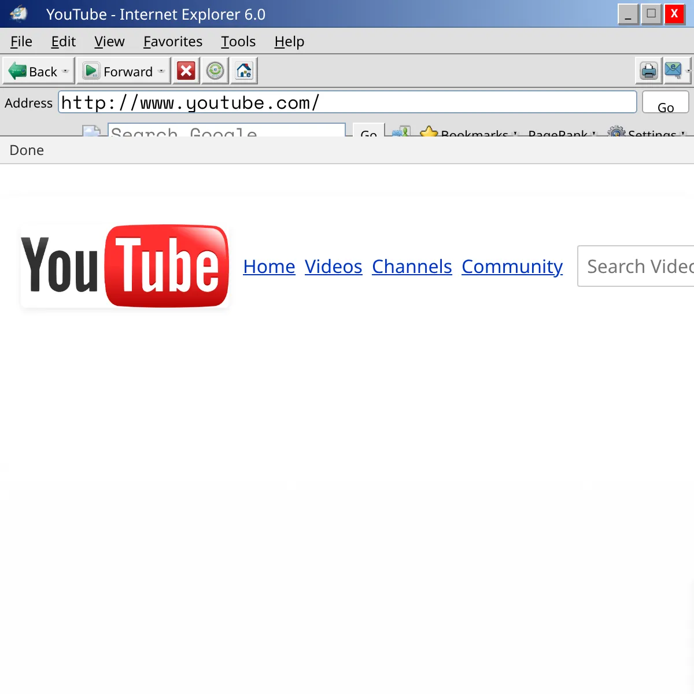Click the Search Videos input box
The height and width of the screenshot is (694, 694).
636,266
